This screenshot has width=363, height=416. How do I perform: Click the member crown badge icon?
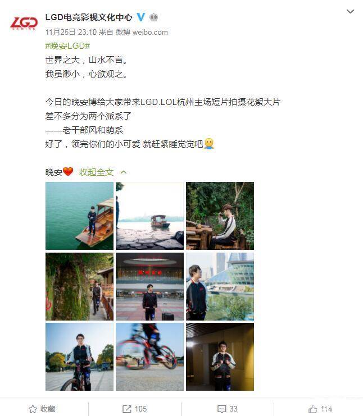point(154,17)
